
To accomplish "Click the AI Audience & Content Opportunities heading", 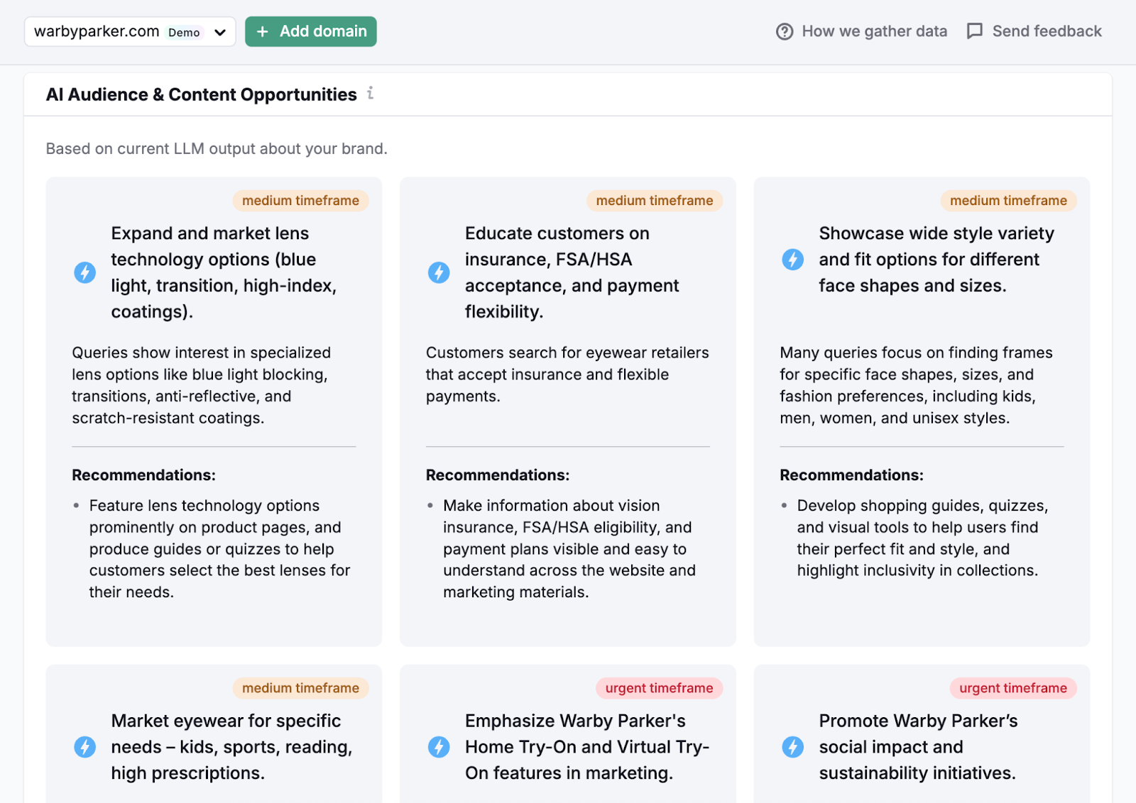I will pos(201,94).
